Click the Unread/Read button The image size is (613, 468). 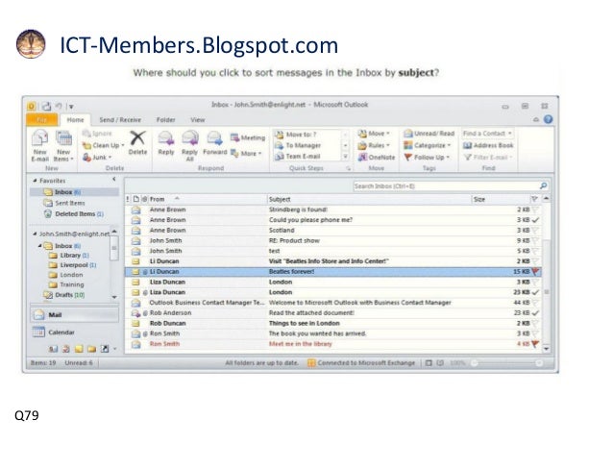(x=429, y=134)
